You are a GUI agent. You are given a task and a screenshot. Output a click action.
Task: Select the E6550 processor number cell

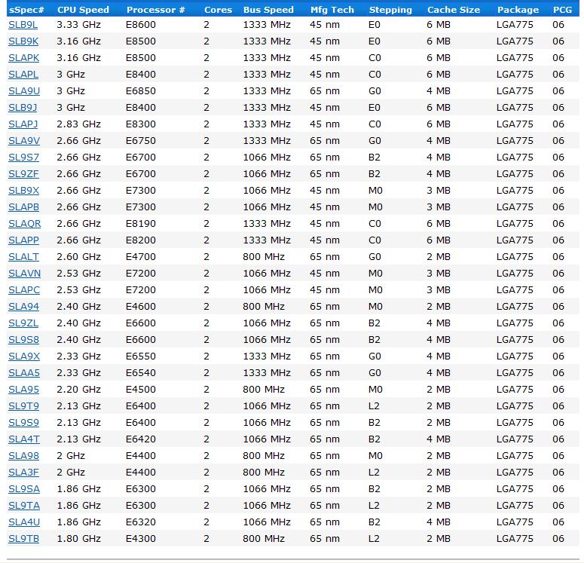pos(141,356)
